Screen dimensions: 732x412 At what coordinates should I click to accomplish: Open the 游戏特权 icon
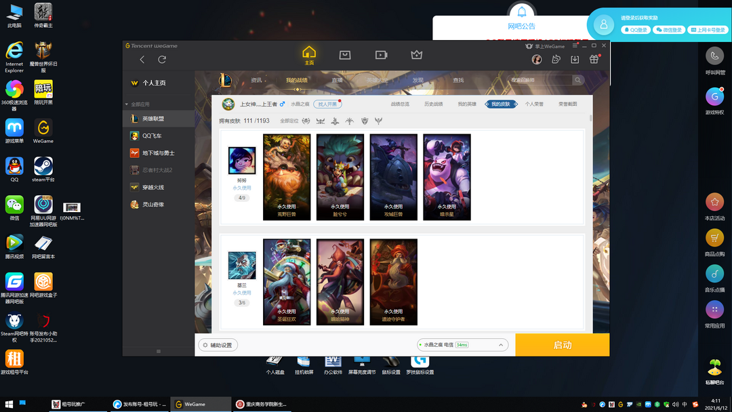(x=715, y=97)
